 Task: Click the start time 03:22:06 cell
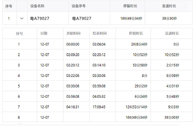click(x=73, y=75)
